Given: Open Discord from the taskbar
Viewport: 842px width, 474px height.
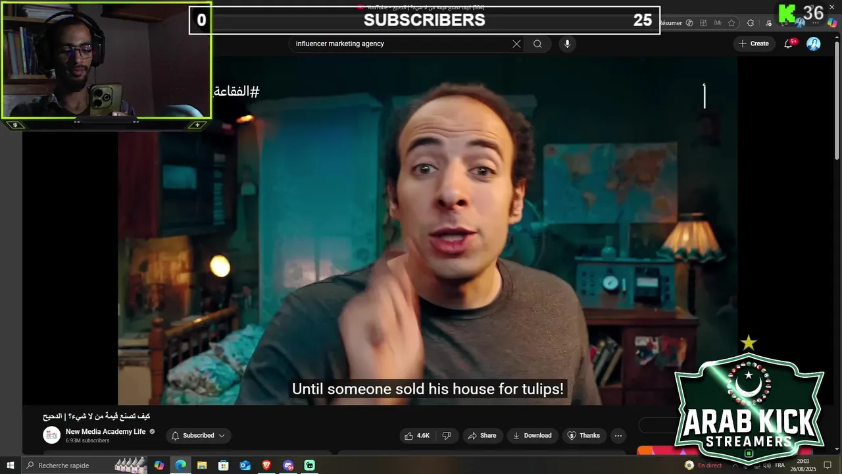Looking at the screenshot, I should tap(288, 465).
